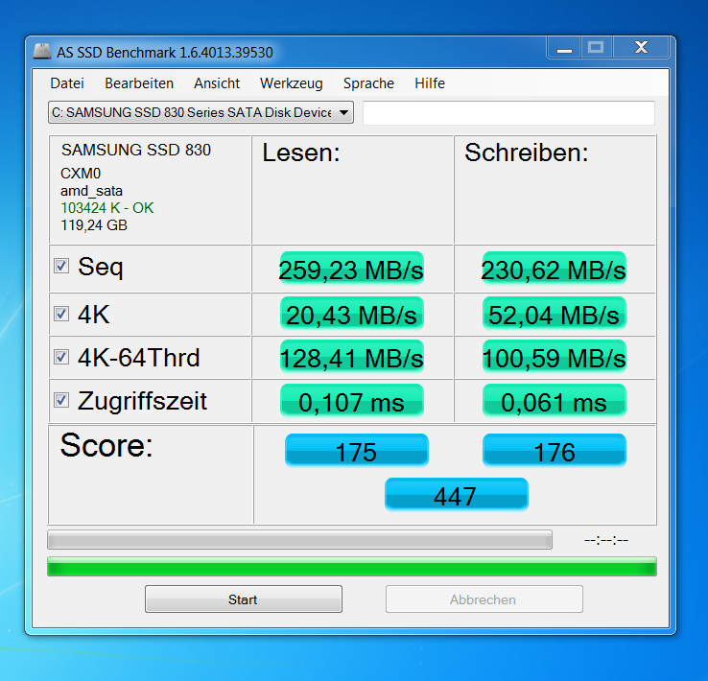Click the Score: label
708x681 pixels.
(106, 445)
